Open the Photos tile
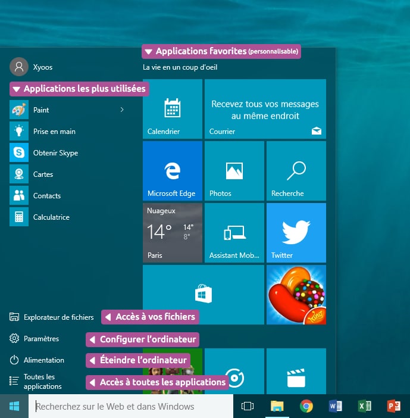The width and height of the screenshot is (410, 418). click(234, 171)
